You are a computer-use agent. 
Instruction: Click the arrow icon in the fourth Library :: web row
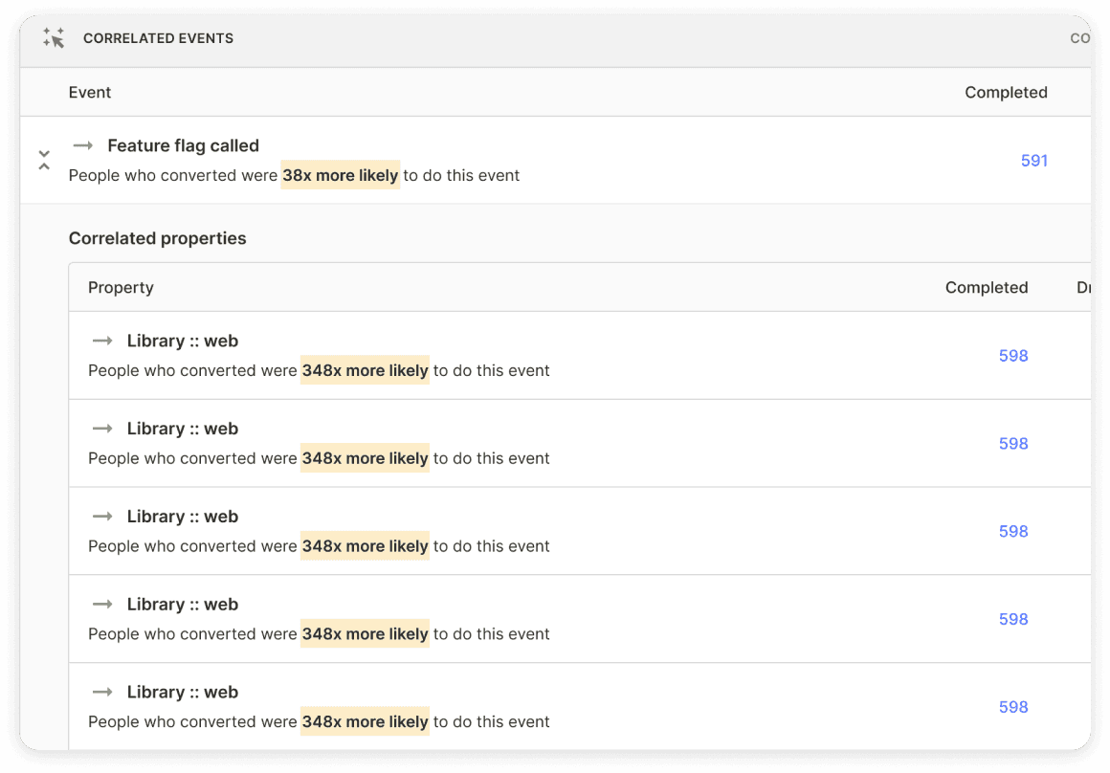102,605
